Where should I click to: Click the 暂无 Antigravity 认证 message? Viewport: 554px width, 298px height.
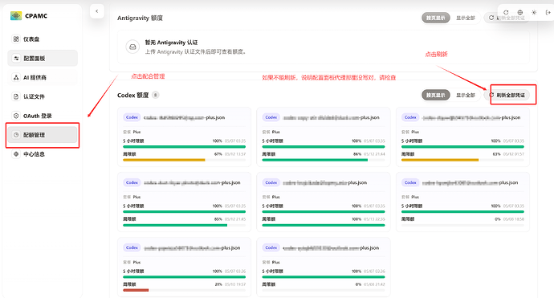tap(171, 43)
